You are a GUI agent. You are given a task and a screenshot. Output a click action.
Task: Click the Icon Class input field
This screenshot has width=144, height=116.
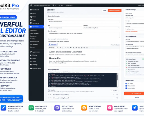(135, 29)
